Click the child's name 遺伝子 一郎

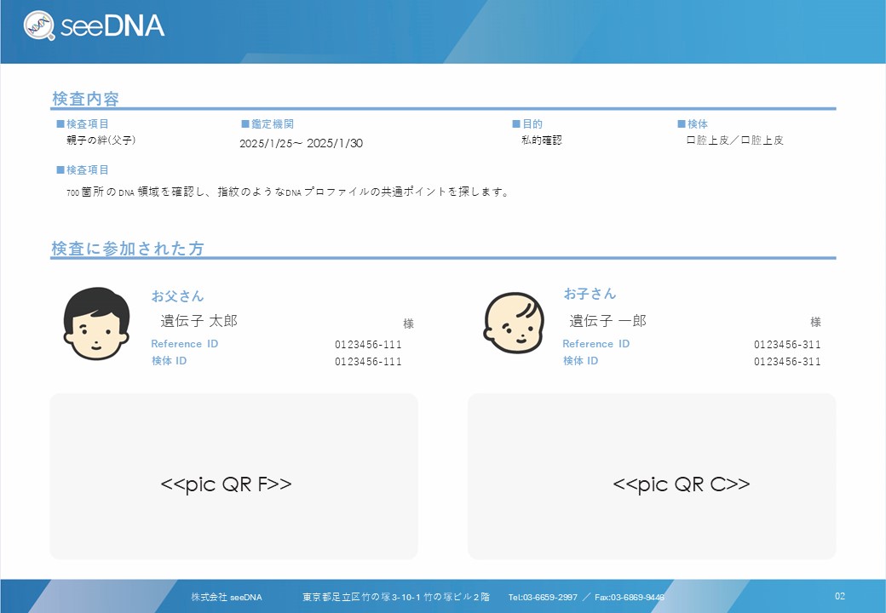[x=608, y=321]
